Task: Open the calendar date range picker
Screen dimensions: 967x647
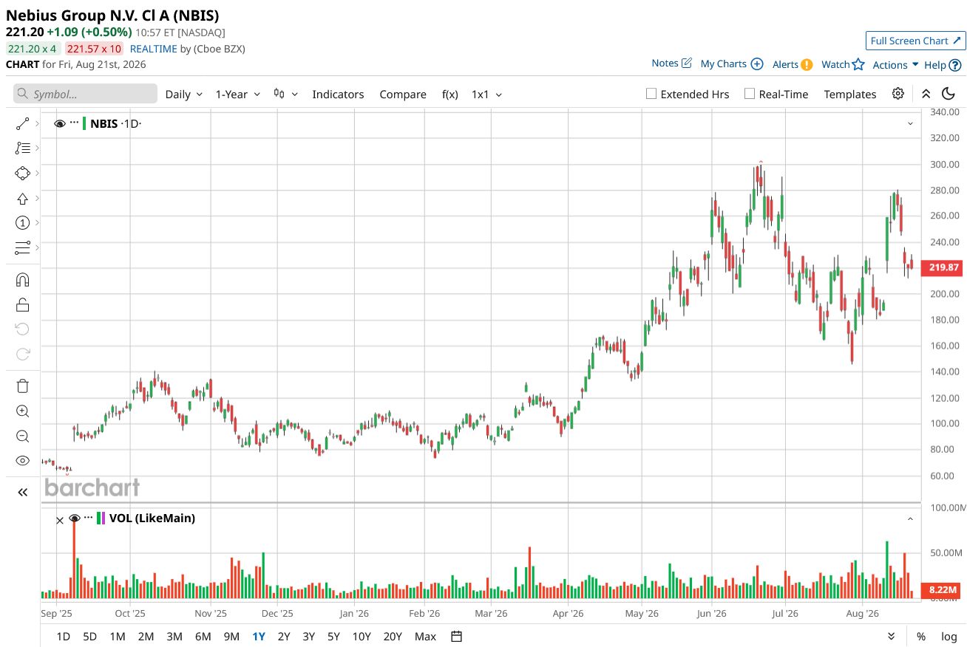Action: coord(456,637)
